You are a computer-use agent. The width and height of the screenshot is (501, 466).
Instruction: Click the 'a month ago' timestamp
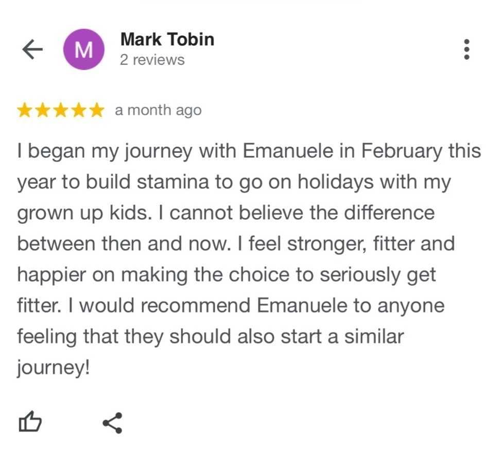click(x=158, y=111)
